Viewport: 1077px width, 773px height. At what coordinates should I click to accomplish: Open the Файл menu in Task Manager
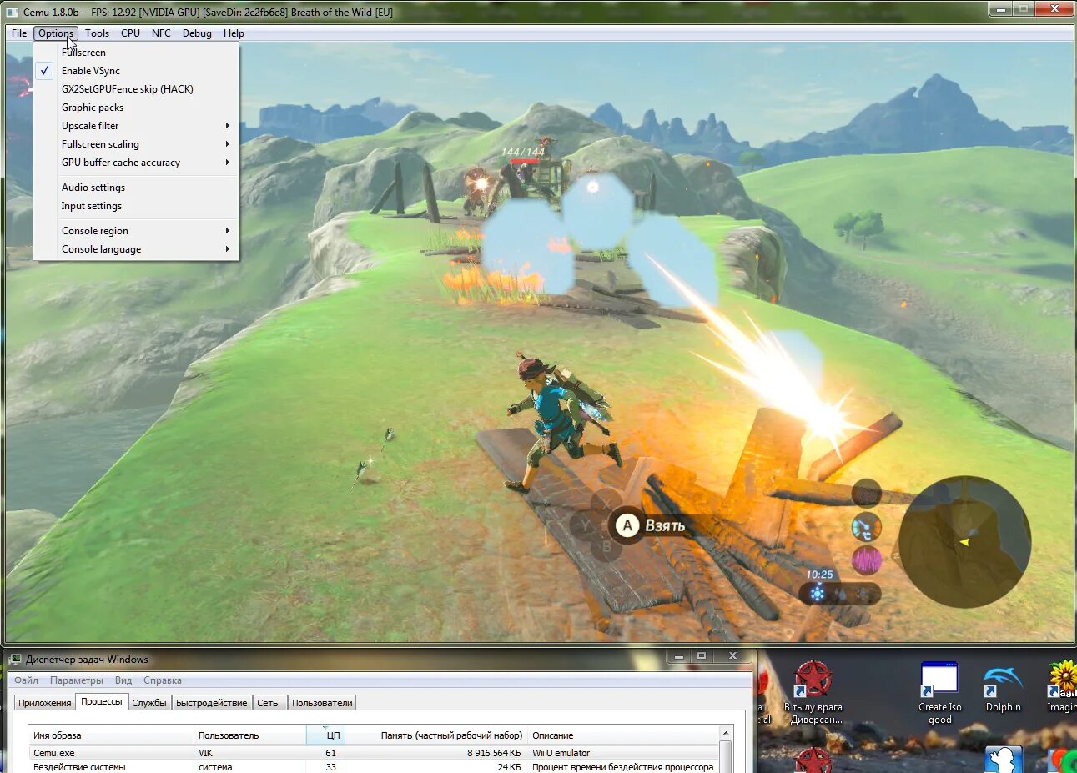click(26, 680)
